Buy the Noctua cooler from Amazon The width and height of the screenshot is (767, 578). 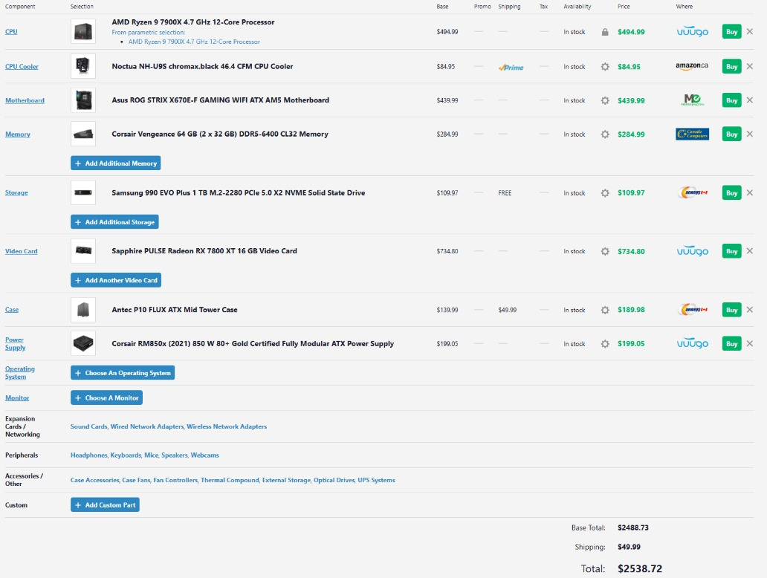point(731,67)
